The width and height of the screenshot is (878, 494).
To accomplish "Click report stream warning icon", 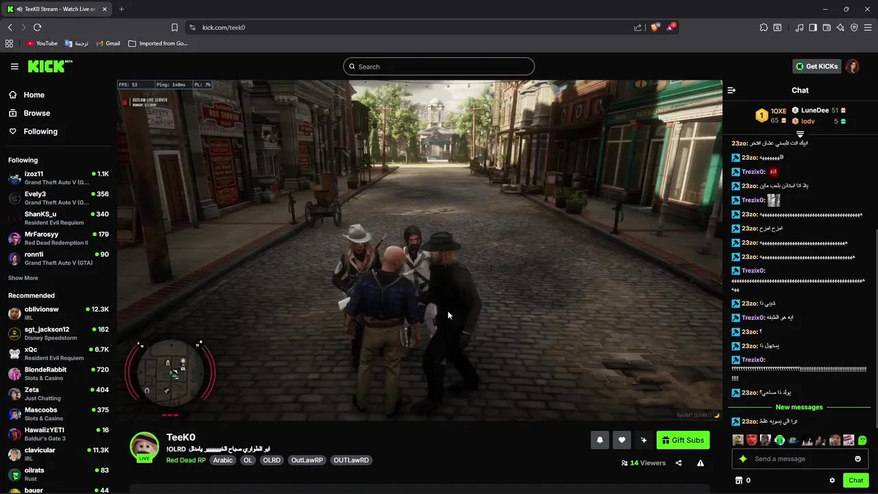I will coord(700,463).
